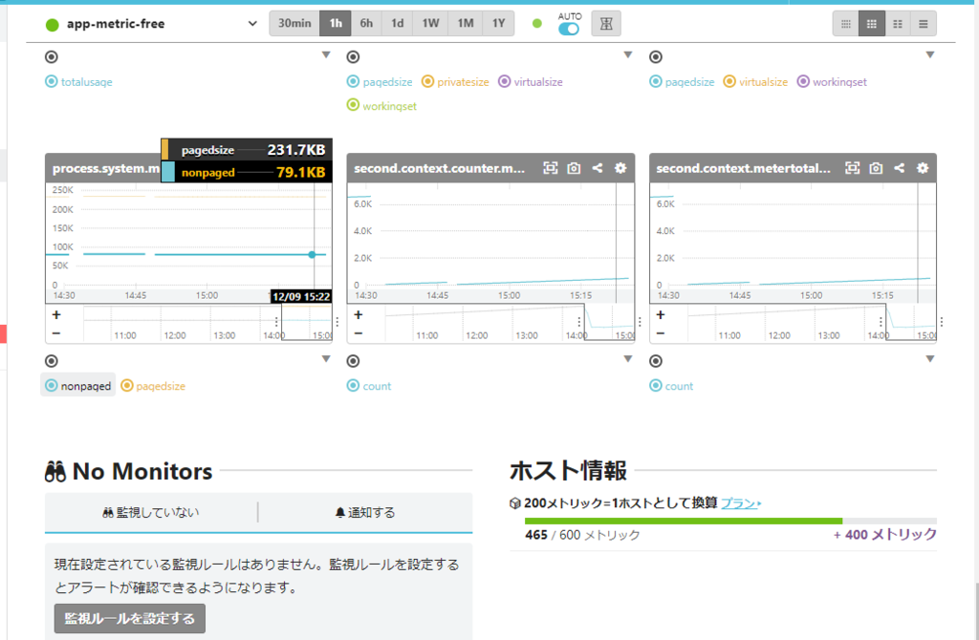
Task: Select the 1W time range
Action: pyautogui.click(x=431, y=24)
